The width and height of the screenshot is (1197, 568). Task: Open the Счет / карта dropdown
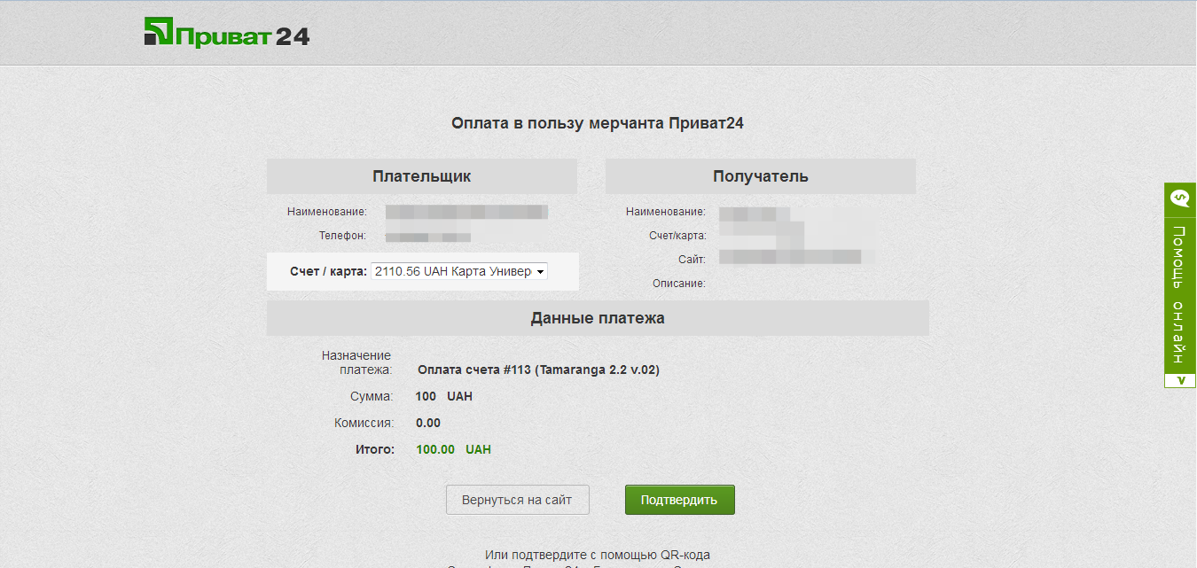[459, 272]
